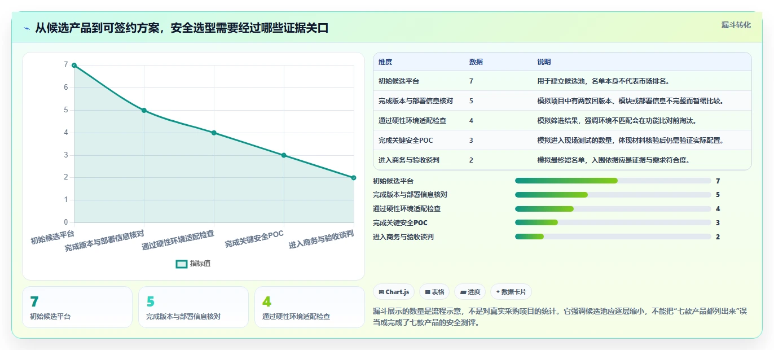The image size is (774, 350).
Task: Click the chart data point at value 7
Action: point(74,65)
